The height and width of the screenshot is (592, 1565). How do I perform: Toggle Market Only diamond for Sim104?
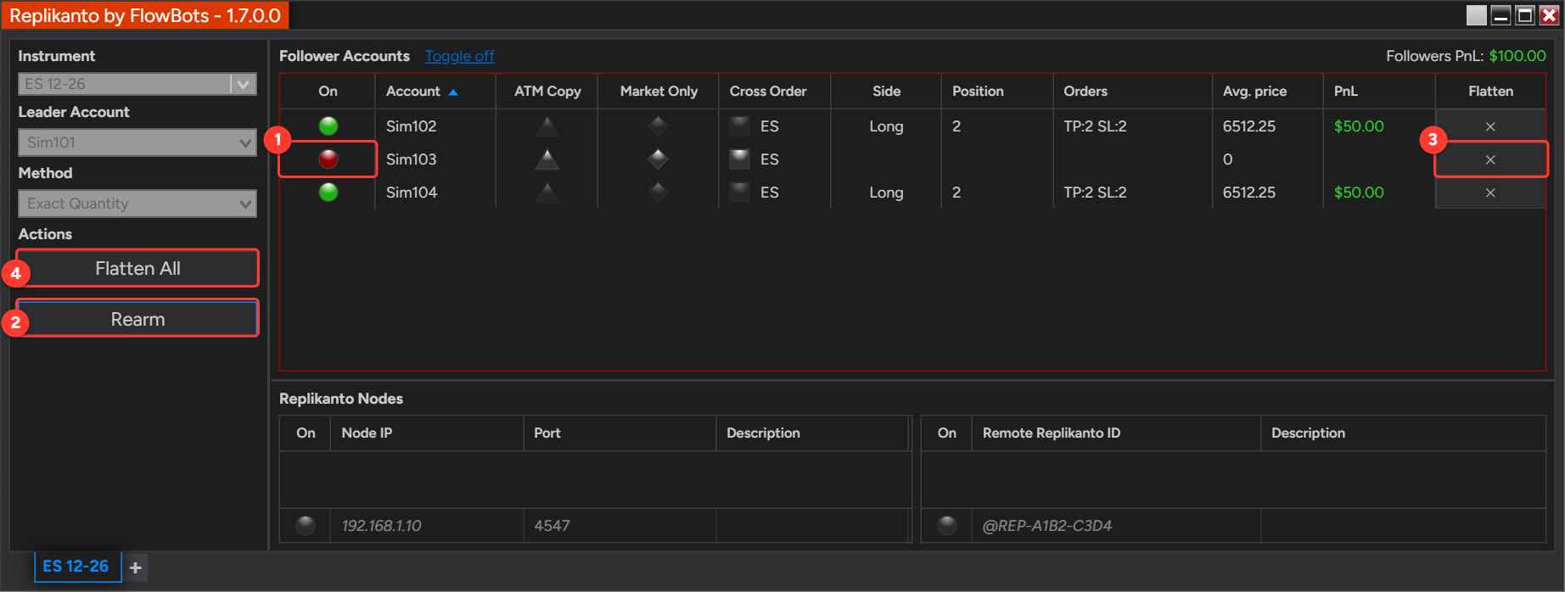click(658, 193)
